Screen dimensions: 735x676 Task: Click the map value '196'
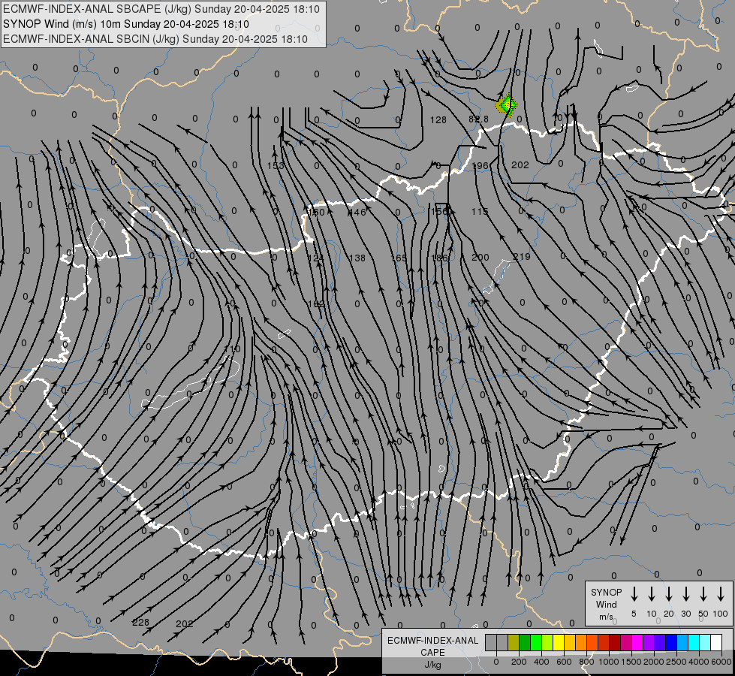[x=480, y=165]
